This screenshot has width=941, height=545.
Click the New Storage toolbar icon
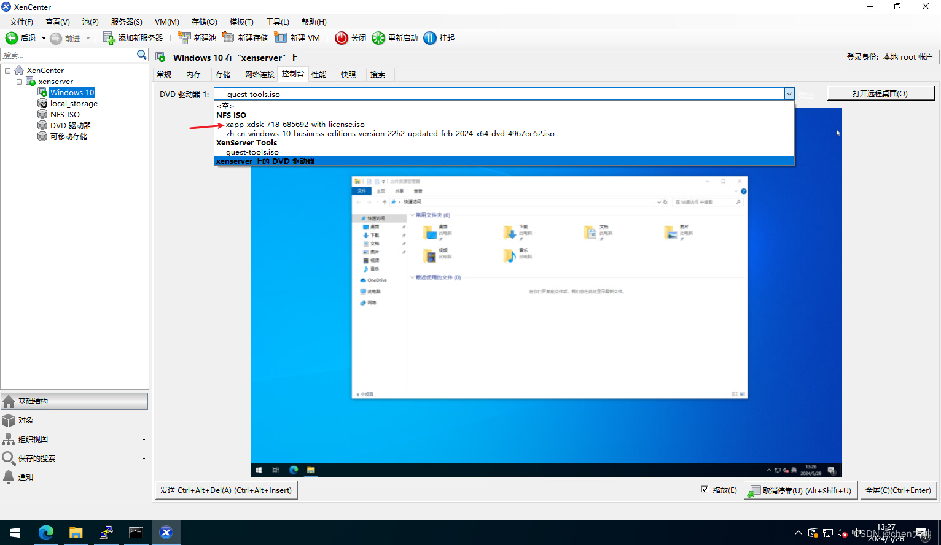pyautogui.click(x=228, y=38)
